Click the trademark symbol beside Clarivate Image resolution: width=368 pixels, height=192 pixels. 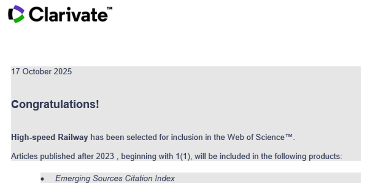[109, 8]
